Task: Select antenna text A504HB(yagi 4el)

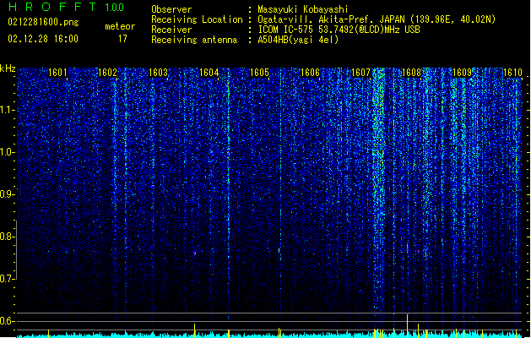Action: coord(298,40)
